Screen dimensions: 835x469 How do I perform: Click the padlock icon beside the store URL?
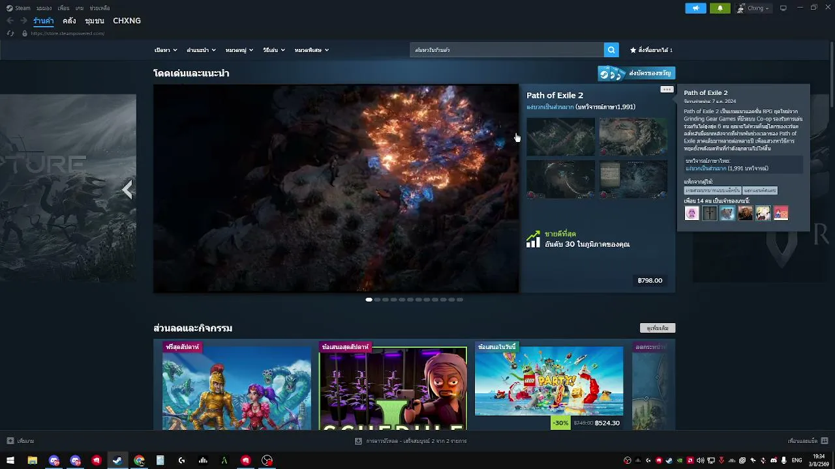(25, 33)
